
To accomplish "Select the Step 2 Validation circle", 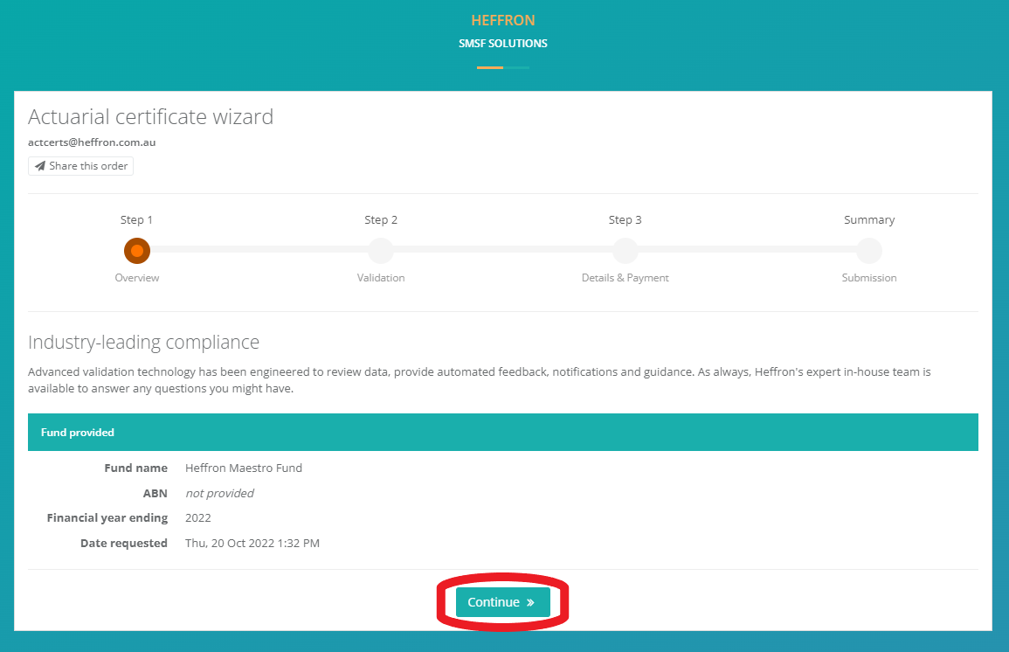I will [x=381, y=250].
